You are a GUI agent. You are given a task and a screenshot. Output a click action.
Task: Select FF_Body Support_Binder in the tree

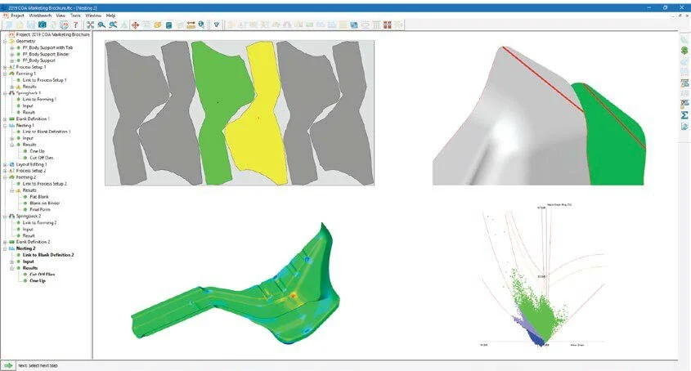[46, 54]
